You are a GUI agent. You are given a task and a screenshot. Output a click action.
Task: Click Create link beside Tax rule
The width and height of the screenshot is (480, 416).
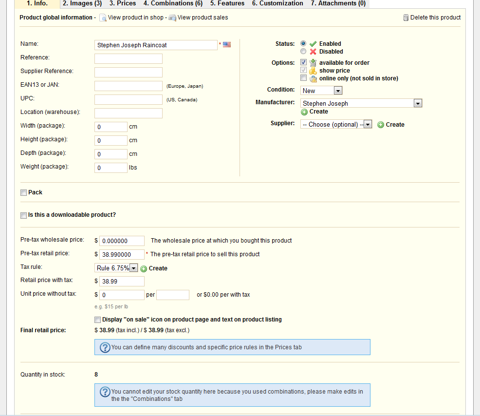tap(158, 268)
